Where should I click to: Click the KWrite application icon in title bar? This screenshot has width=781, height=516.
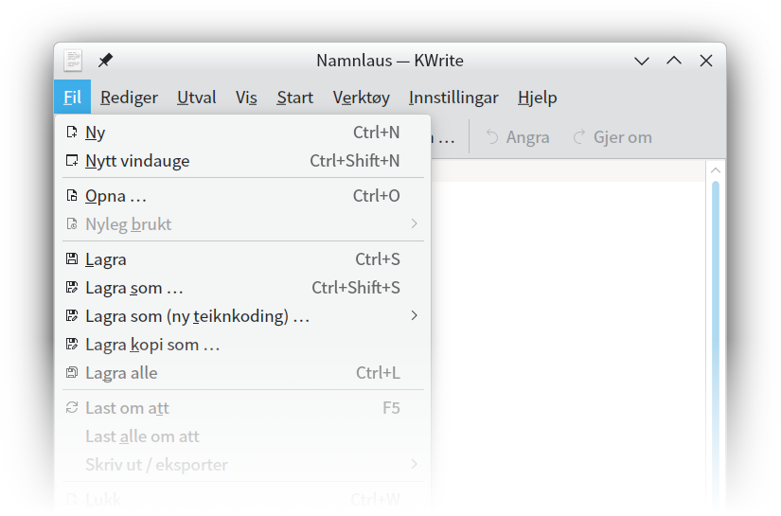73,61
